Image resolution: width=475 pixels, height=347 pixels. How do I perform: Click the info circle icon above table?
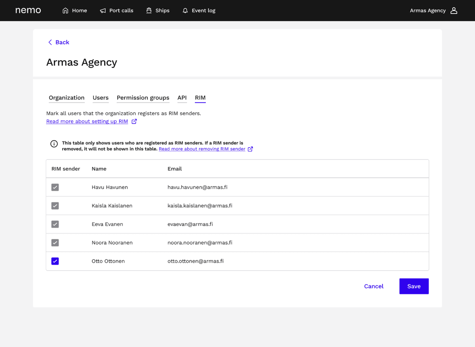click(54, 144)
